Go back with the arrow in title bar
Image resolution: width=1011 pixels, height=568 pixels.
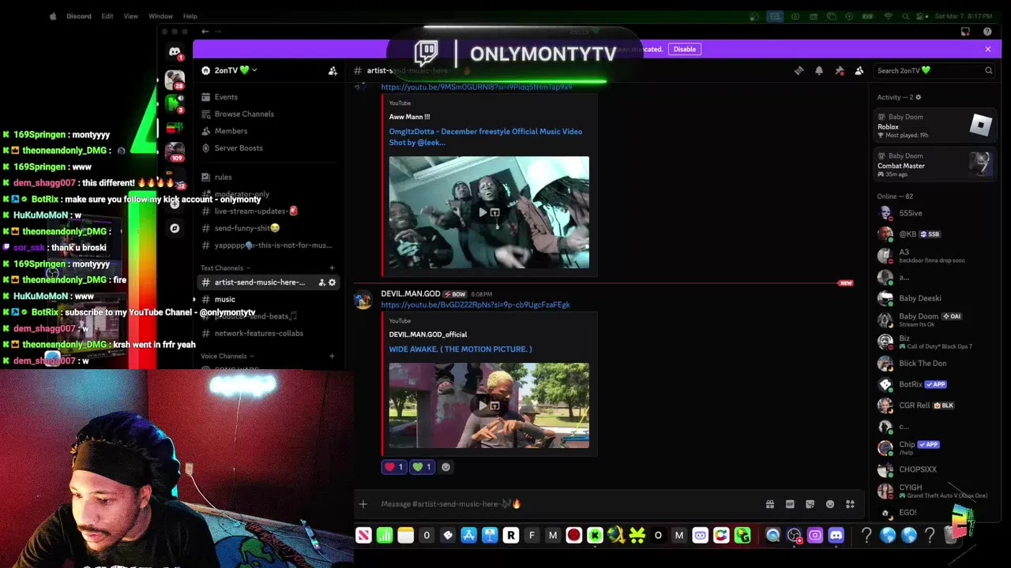(205, 32)
